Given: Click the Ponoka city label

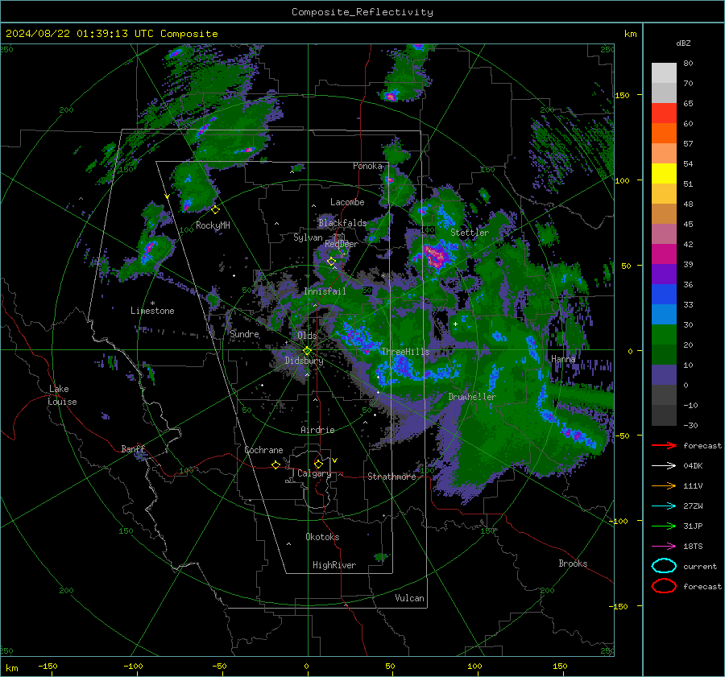Looking at the screenshot, I should click(x=367, y=166).
